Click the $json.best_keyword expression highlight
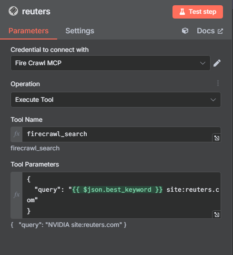The image size is (233, 255). coord(117,190)
